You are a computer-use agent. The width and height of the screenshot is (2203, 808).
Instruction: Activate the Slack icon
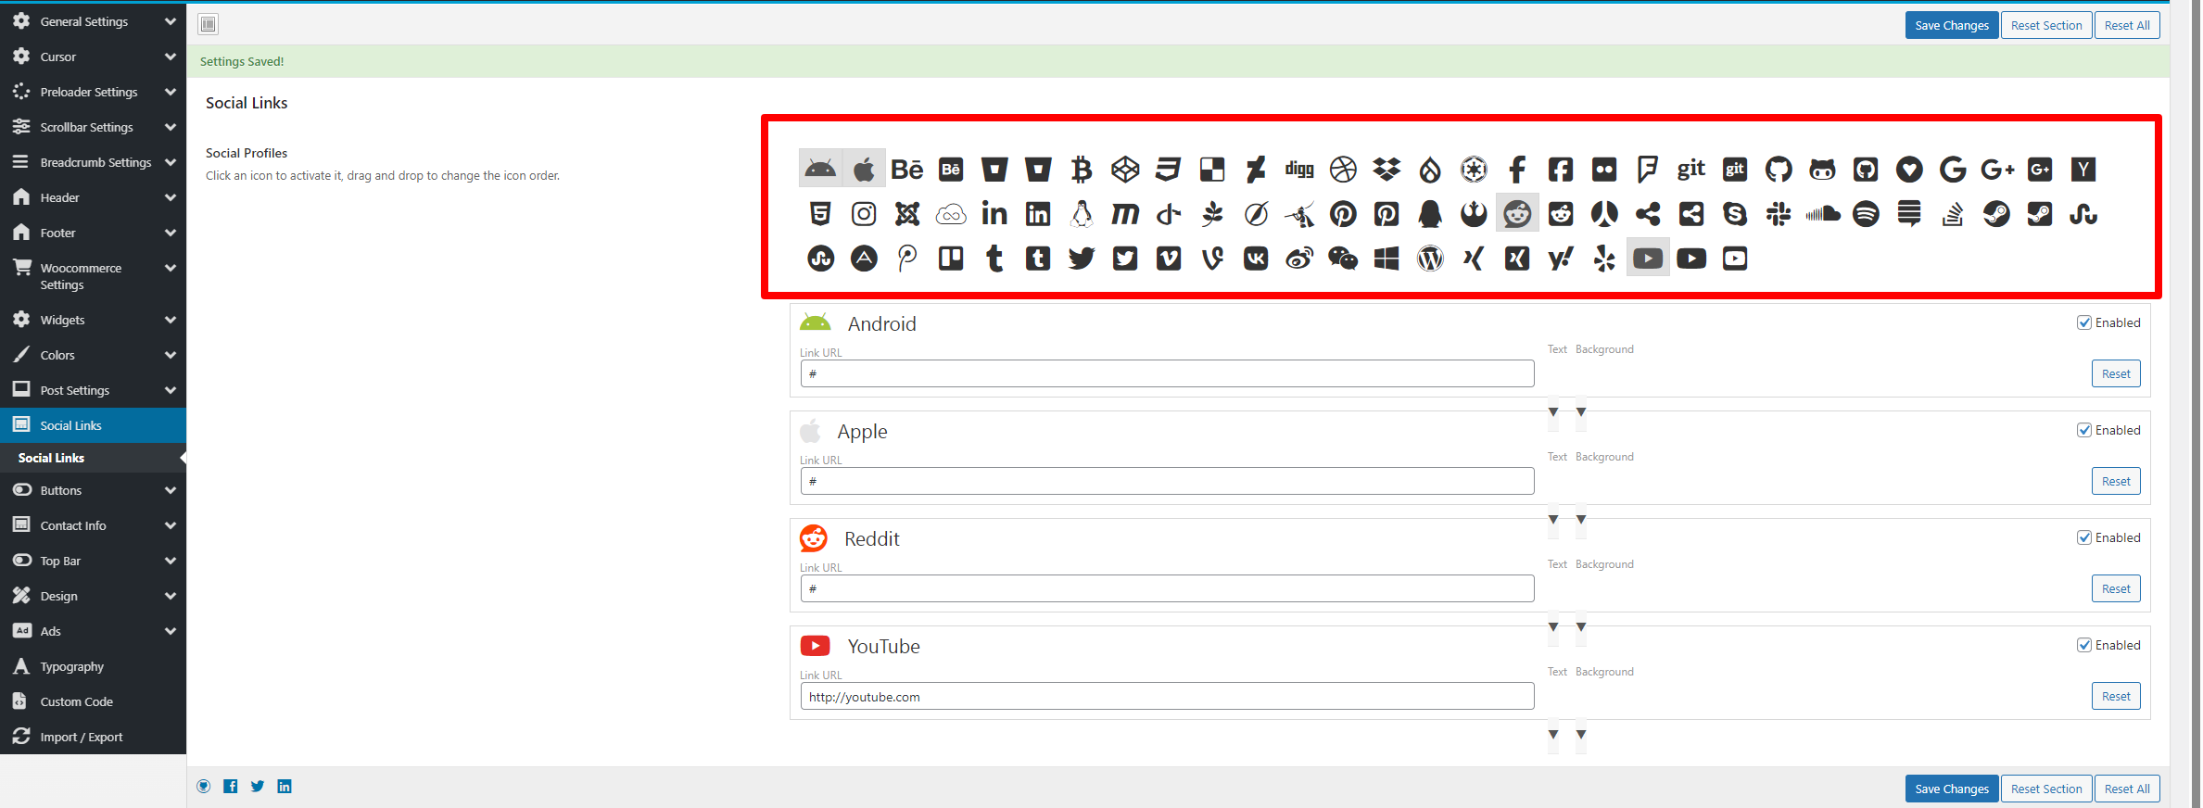tap(1778, 214)
